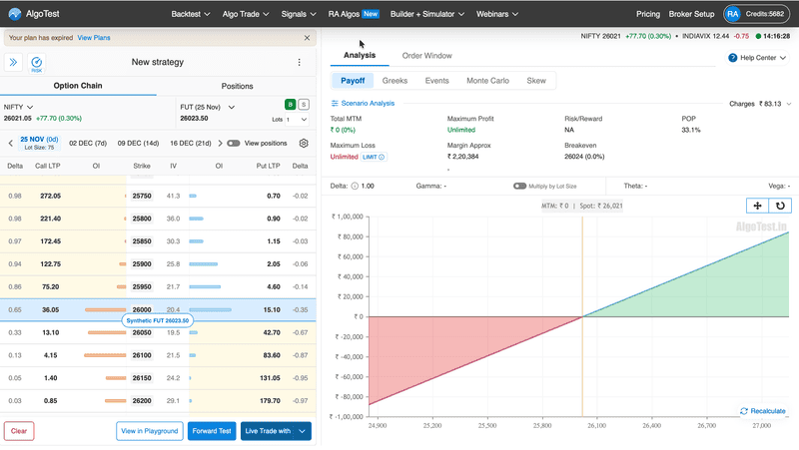Open three-dot menu beside New strategy
The image size is (799, 450).
click(x=299, y=62)
